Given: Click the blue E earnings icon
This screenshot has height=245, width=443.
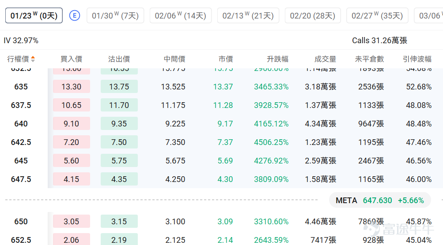Looking at the screenshot, I should click(x=75, y=15).
